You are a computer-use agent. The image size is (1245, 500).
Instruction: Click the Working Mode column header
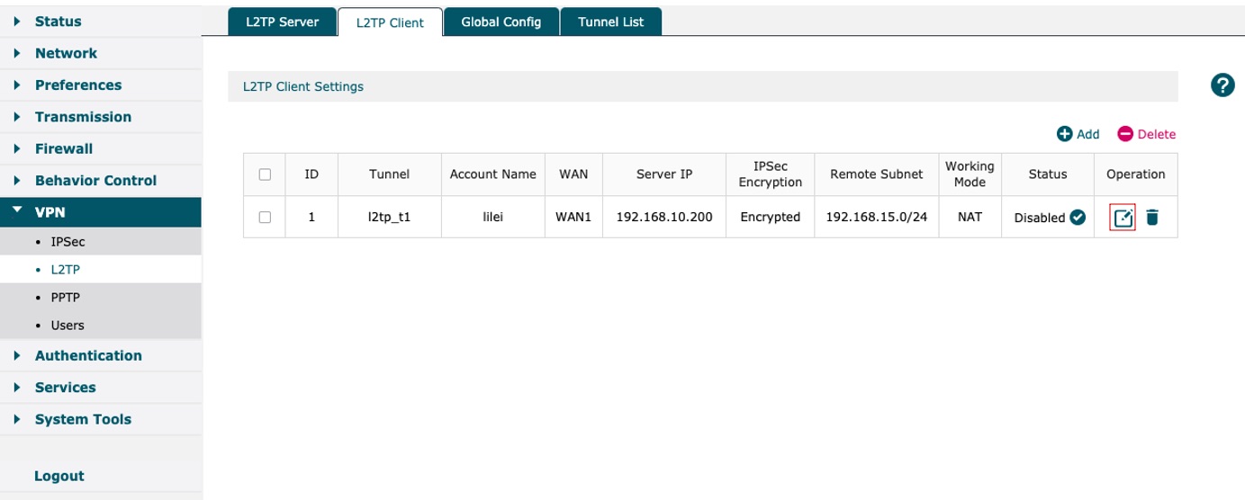click(x=970, y=174)
